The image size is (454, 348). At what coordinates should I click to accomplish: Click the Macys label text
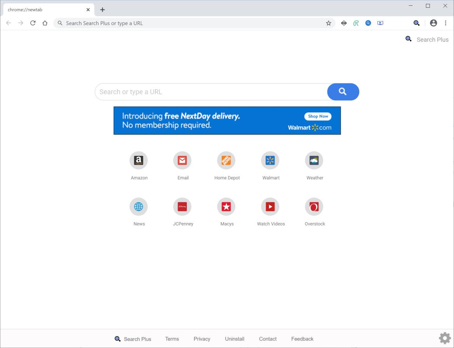point(227,224)
